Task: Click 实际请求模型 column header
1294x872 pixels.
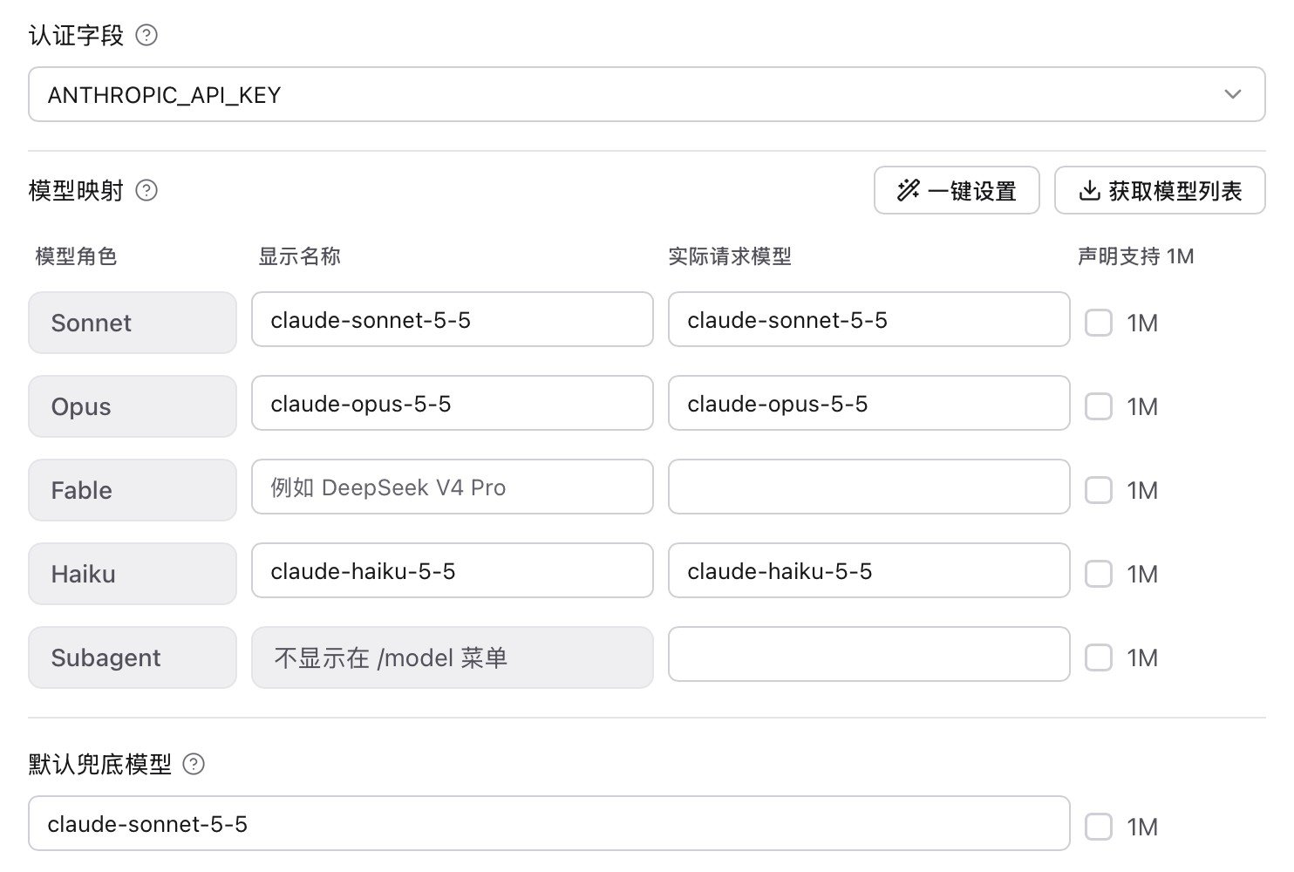Action: point(730,256)
